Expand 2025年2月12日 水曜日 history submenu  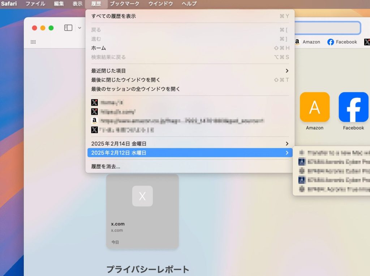pos(190,153)
